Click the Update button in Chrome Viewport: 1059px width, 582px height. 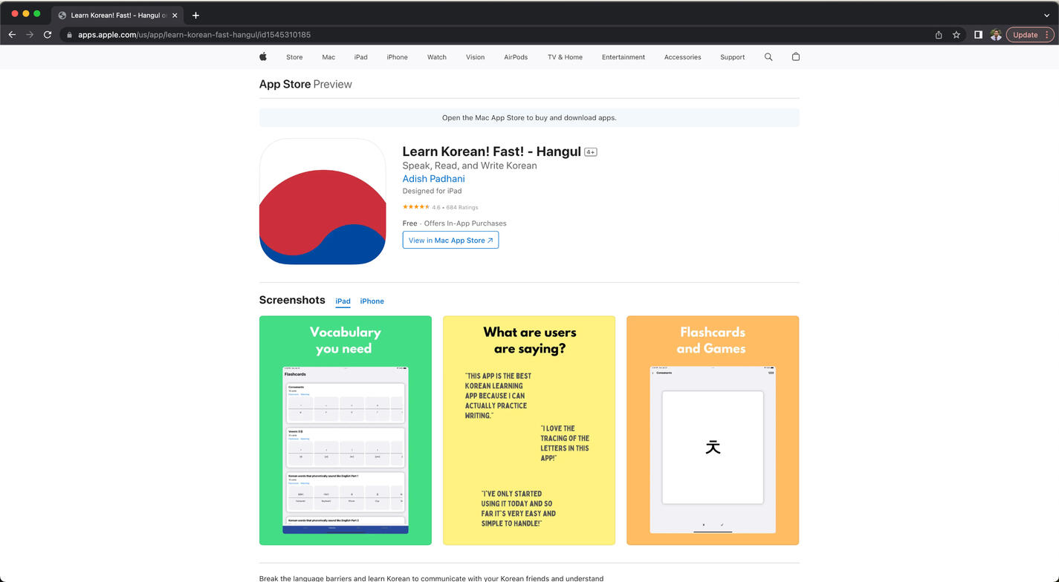pyautogui.click(x=1025, y=34)
